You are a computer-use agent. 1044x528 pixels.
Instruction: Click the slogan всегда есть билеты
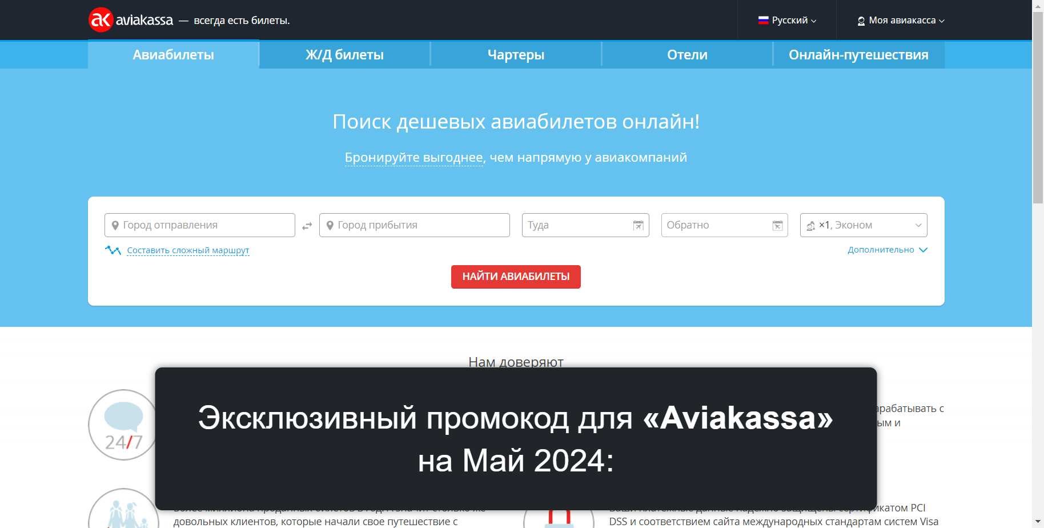pyautogui.click(x=242, y=21)
